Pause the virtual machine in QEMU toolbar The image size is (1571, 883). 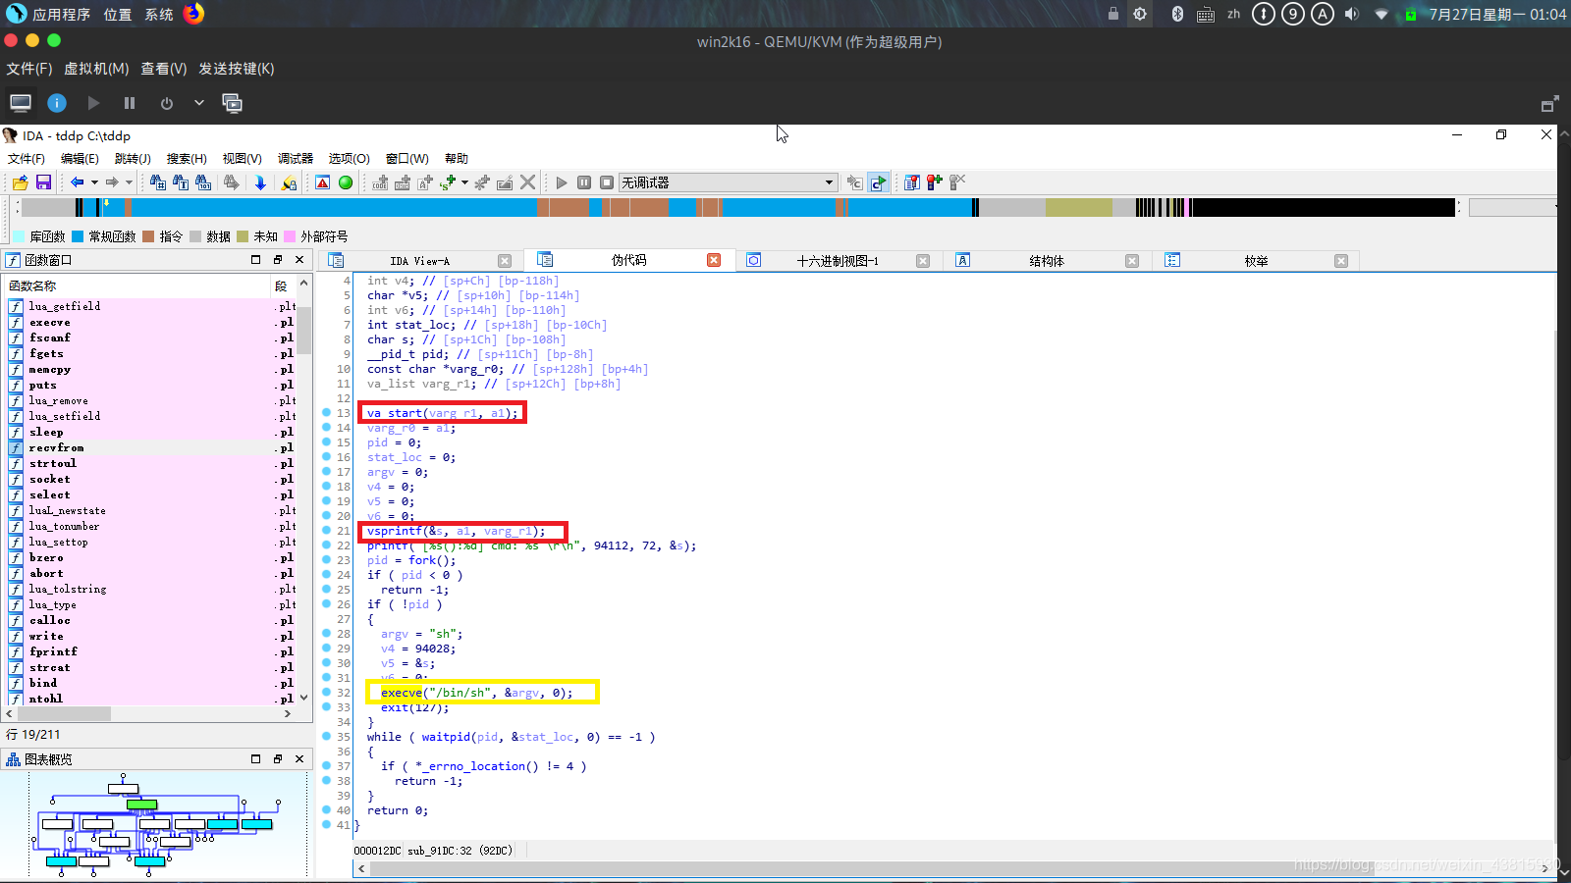(130, 103)
